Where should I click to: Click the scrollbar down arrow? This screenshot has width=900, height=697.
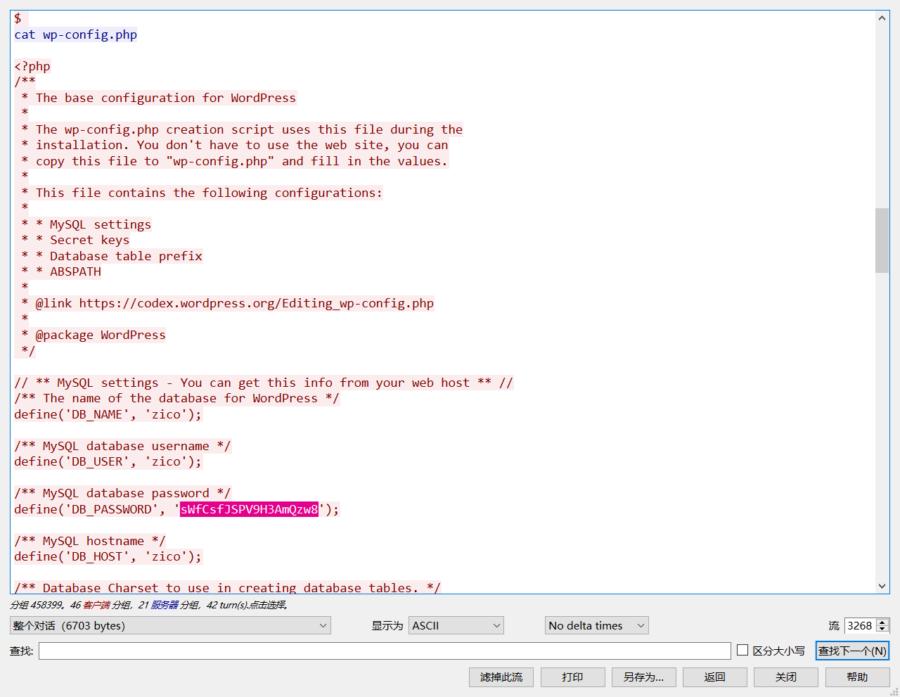coord(882,586)
